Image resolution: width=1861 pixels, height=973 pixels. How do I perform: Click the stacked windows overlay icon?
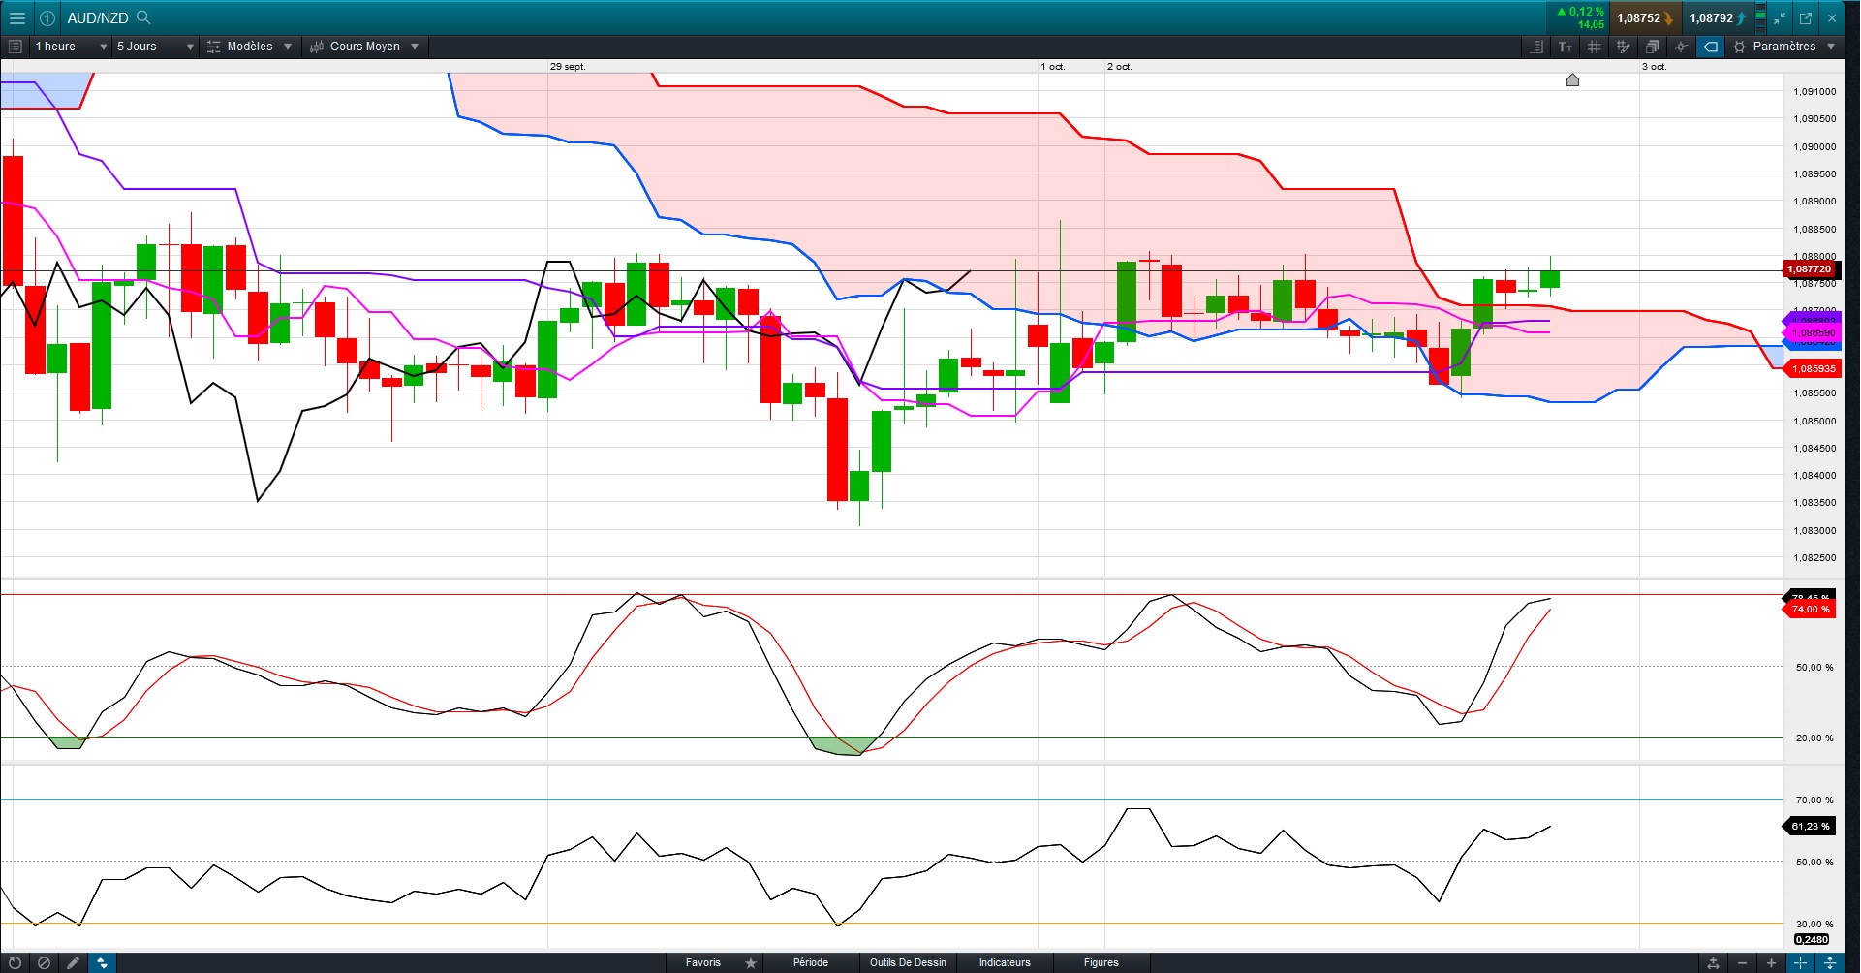click(1653, 47)
